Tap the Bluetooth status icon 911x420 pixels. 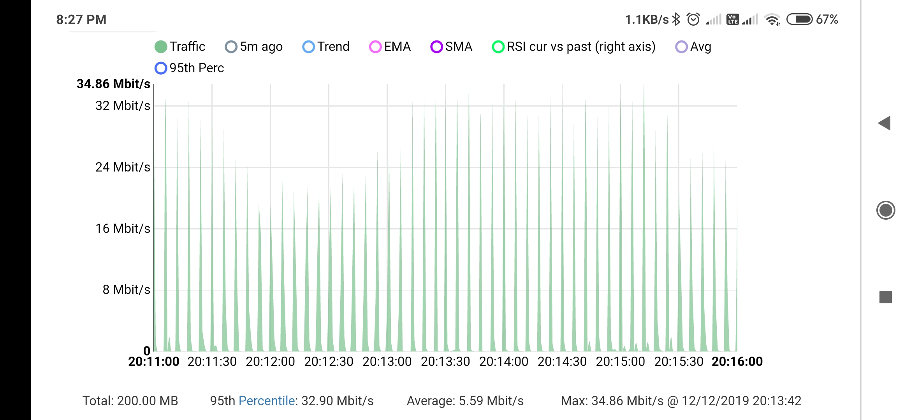(x=677, y=19)
